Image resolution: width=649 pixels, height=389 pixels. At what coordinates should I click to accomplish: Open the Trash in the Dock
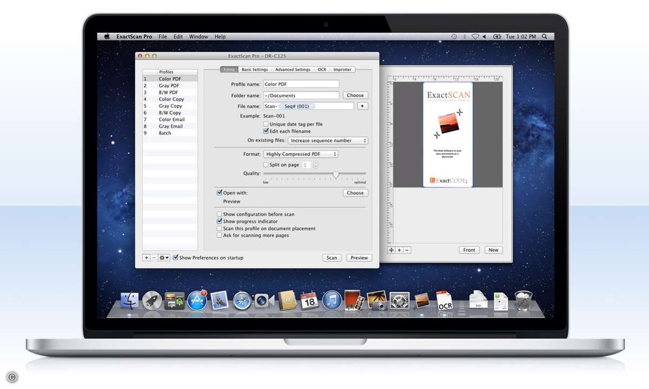point(523,300)
